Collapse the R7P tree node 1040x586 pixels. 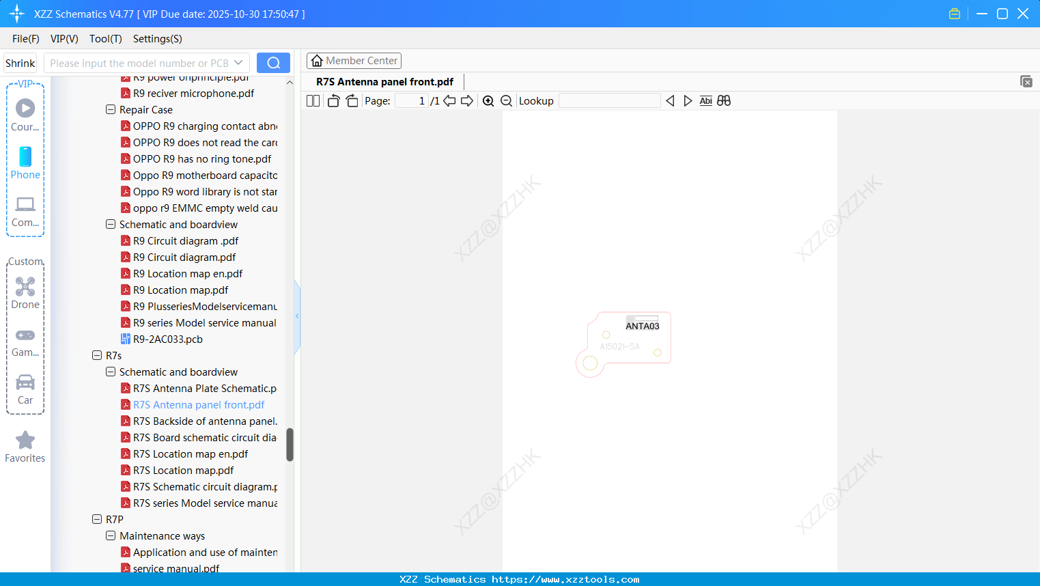click(x=97, y=519)
